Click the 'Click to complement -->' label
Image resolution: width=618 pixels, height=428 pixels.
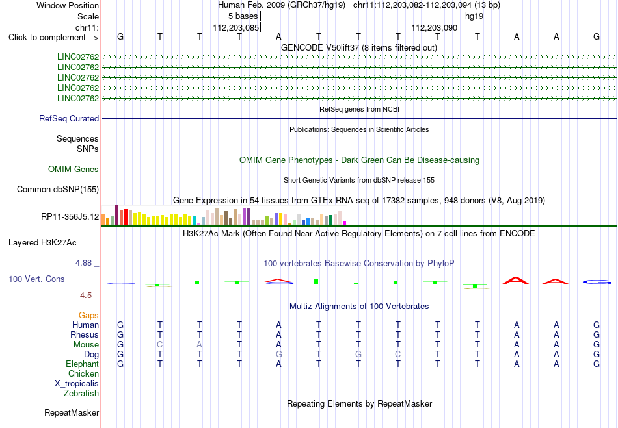53,38
